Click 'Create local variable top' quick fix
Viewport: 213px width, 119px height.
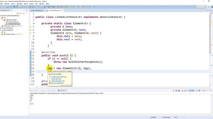point(59,77)
